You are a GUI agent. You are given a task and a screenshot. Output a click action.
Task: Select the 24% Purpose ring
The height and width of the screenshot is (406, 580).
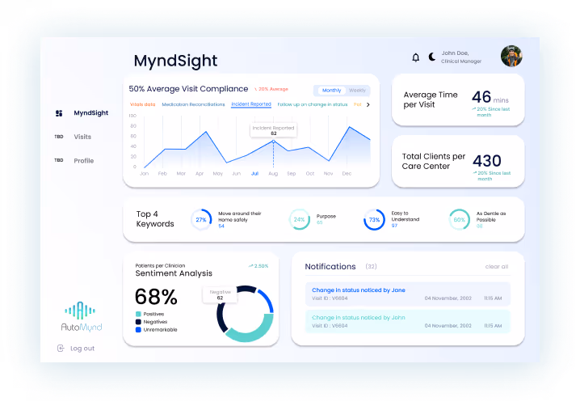click(x=299, y=219)
